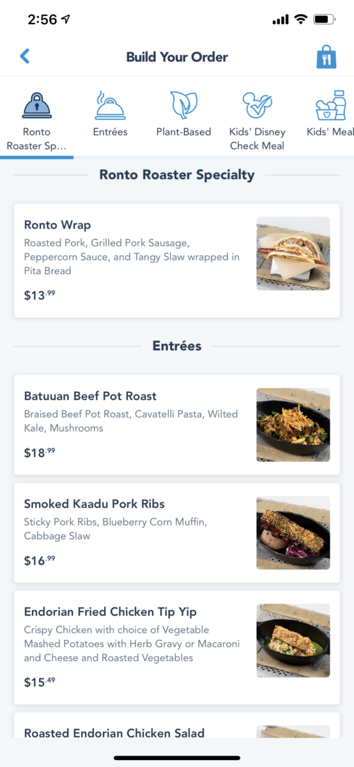
Task: View the Ronto Wrap photo thumbnail
Action: point(293,254)
